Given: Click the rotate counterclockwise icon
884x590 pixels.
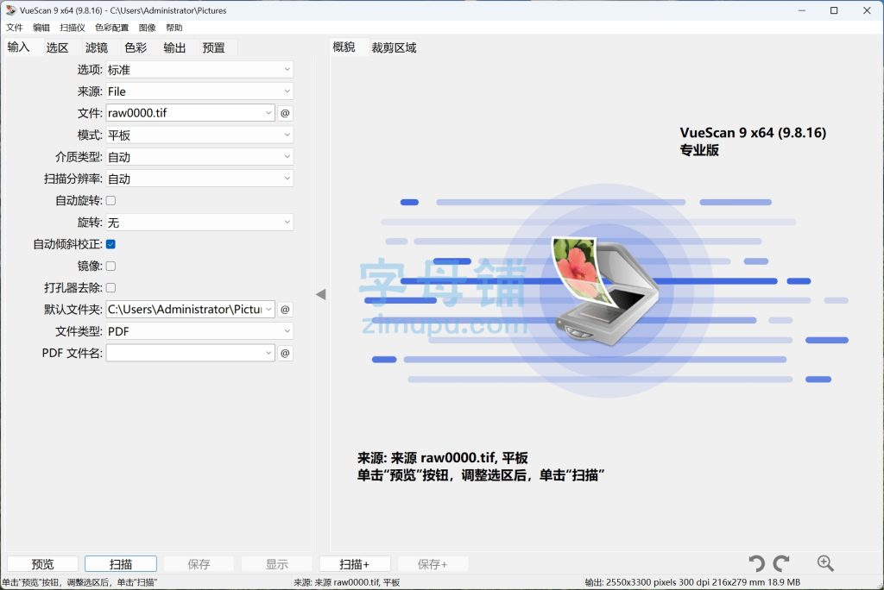Looking at the screenshot, I should (x=756, y=564).
